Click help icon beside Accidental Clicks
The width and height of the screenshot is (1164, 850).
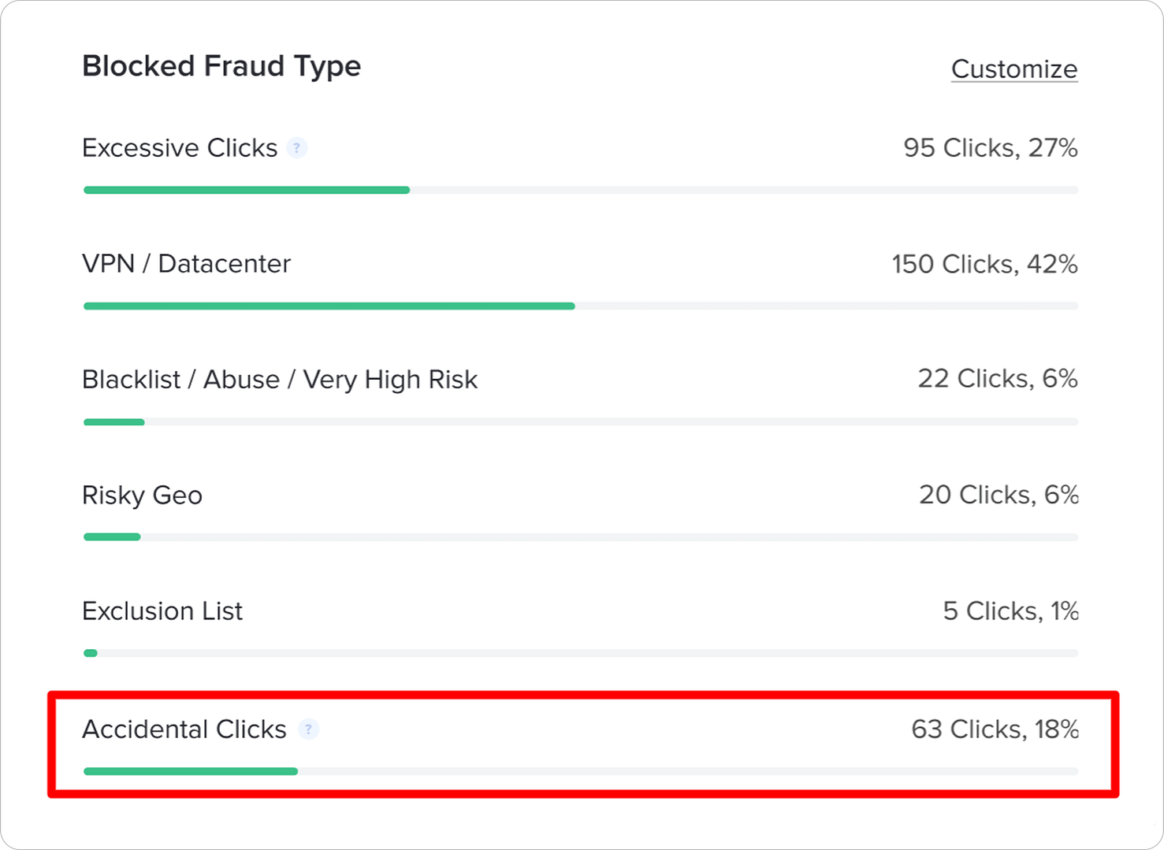coord(309,729)
